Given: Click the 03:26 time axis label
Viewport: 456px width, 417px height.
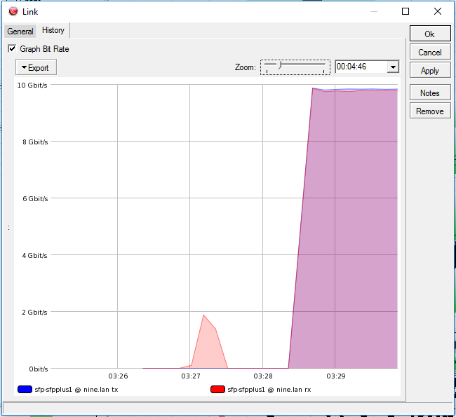Looking at the screenshot, I should point(118,376).
